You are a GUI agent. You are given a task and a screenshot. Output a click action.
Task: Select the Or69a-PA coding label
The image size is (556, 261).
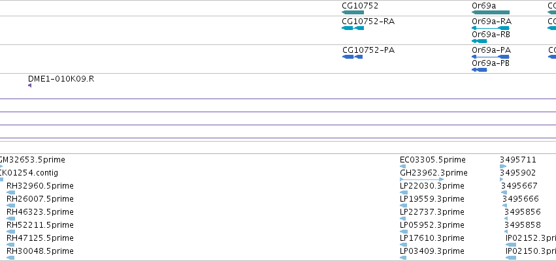(x=491, y=50)
